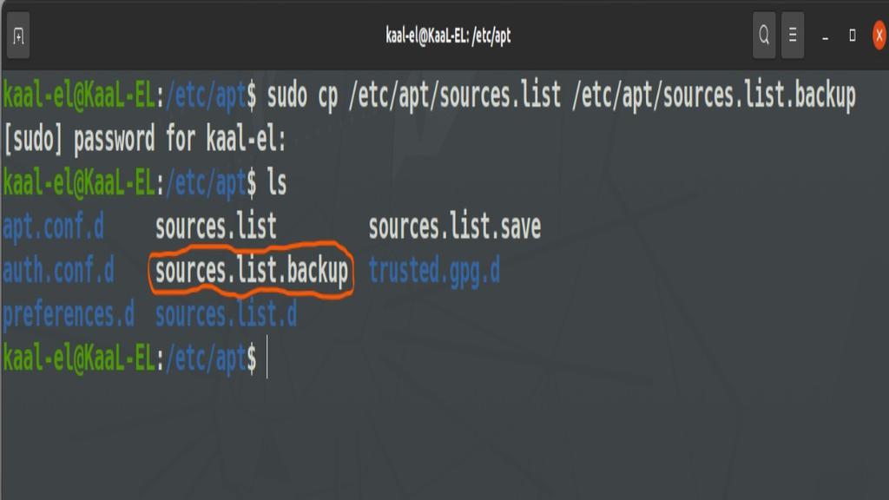This screenshot has width=889, height=500.
Task: Click the sudo password prompt line
Action: point(145,139)
